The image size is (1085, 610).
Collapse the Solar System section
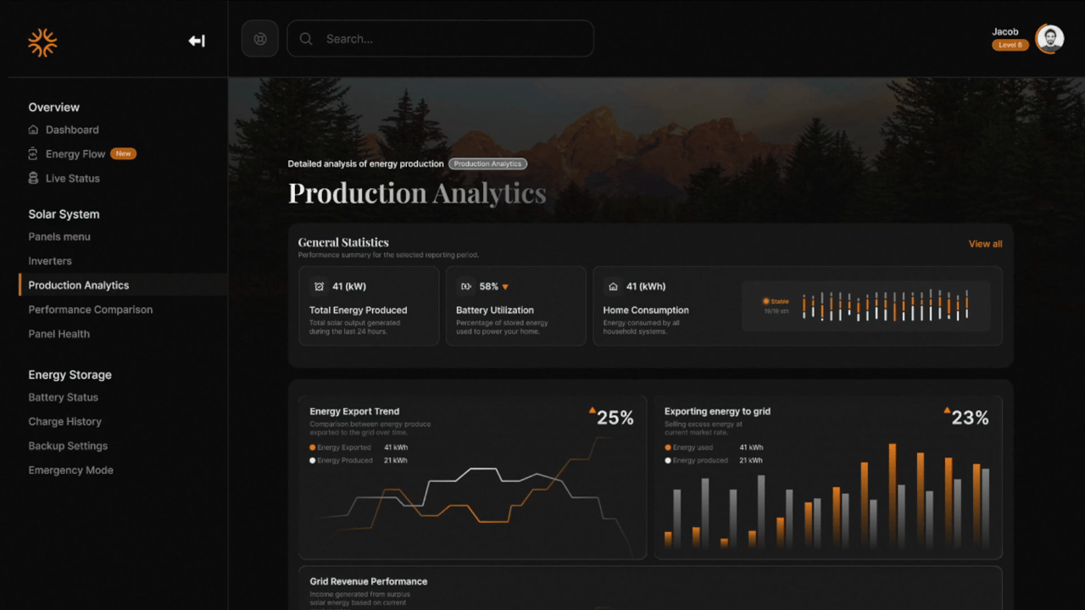pos(64,213)
